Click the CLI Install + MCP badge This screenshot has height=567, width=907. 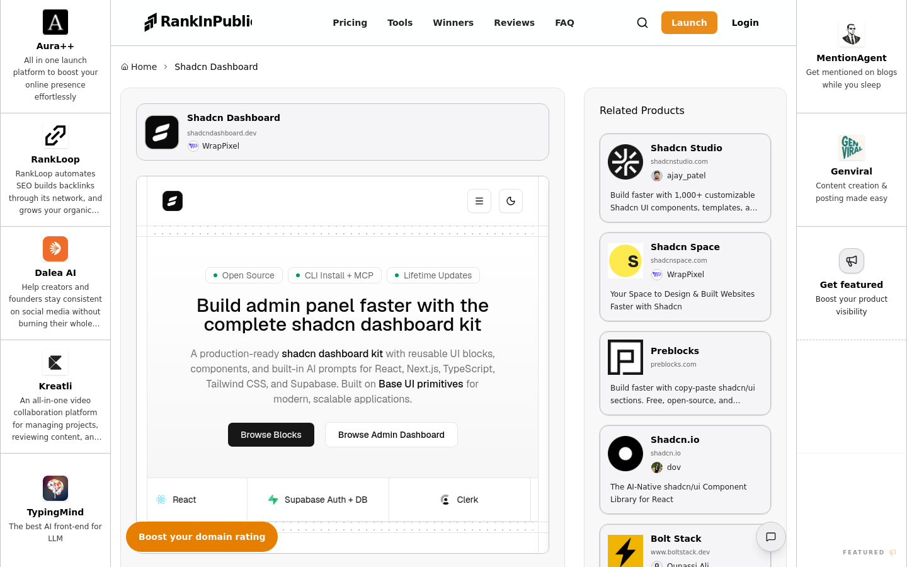(x=334, y=275)
